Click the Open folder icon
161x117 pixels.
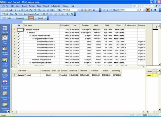7,10
